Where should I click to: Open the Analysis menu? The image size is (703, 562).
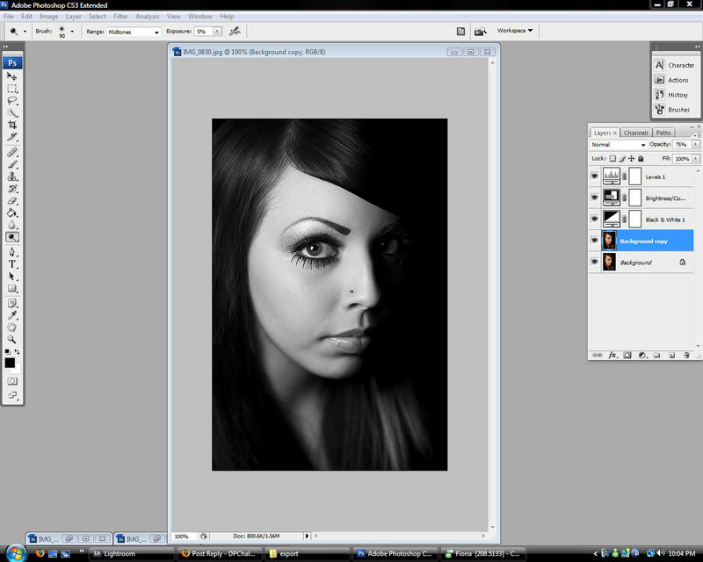(147, 17)
